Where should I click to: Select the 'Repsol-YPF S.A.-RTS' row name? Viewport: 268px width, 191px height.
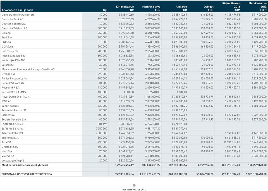(14, 92)
